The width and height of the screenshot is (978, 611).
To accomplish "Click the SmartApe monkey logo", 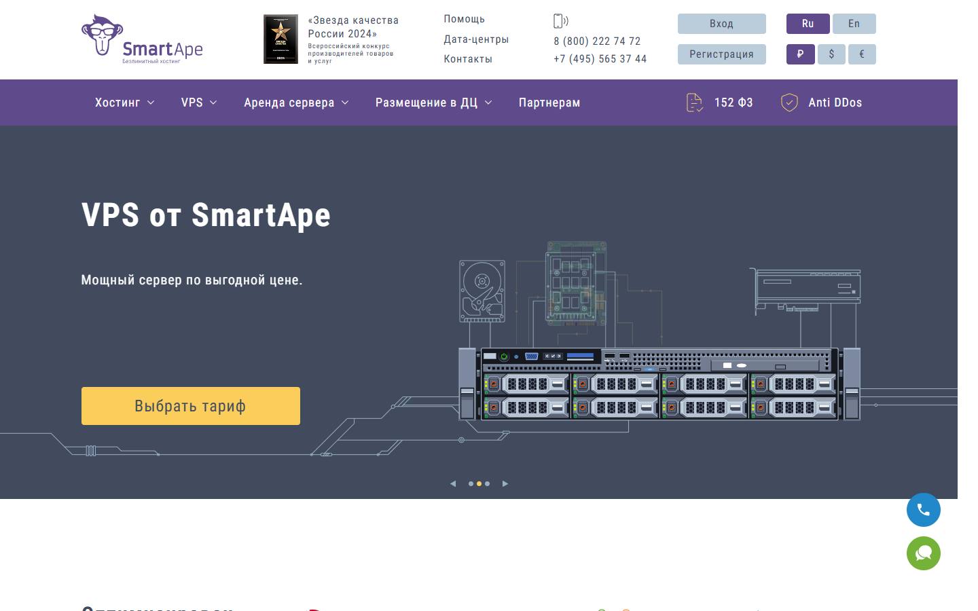I will [142, 39].
